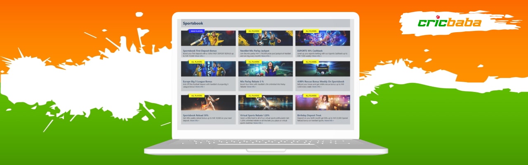Open the NextBet Mix Parlay Jackpot banner image

pyautogui.click(x=266, y=38)
